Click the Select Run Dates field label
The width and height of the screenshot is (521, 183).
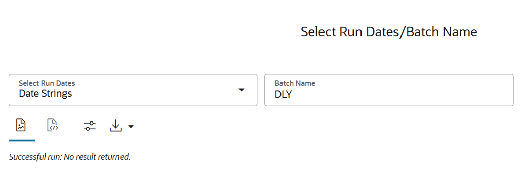point(47,83)
